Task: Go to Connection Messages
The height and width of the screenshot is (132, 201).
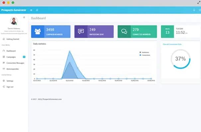Action: pos(14,63)
